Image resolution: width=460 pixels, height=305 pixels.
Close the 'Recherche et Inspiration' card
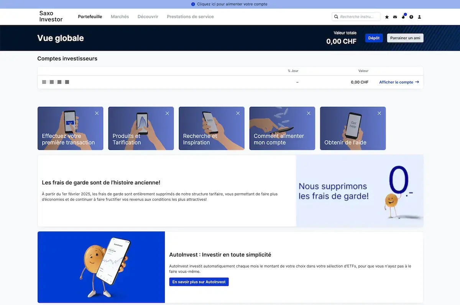pyautogui.click(x=238, y=113)
